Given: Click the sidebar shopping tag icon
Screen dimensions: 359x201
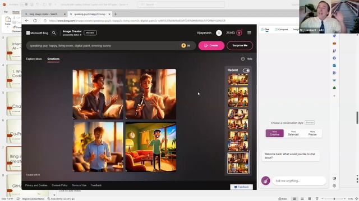Looking at the screenshot, I should coord(334,36).
